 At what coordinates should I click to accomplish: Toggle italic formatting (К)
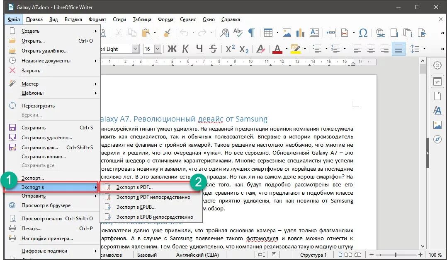186,49
